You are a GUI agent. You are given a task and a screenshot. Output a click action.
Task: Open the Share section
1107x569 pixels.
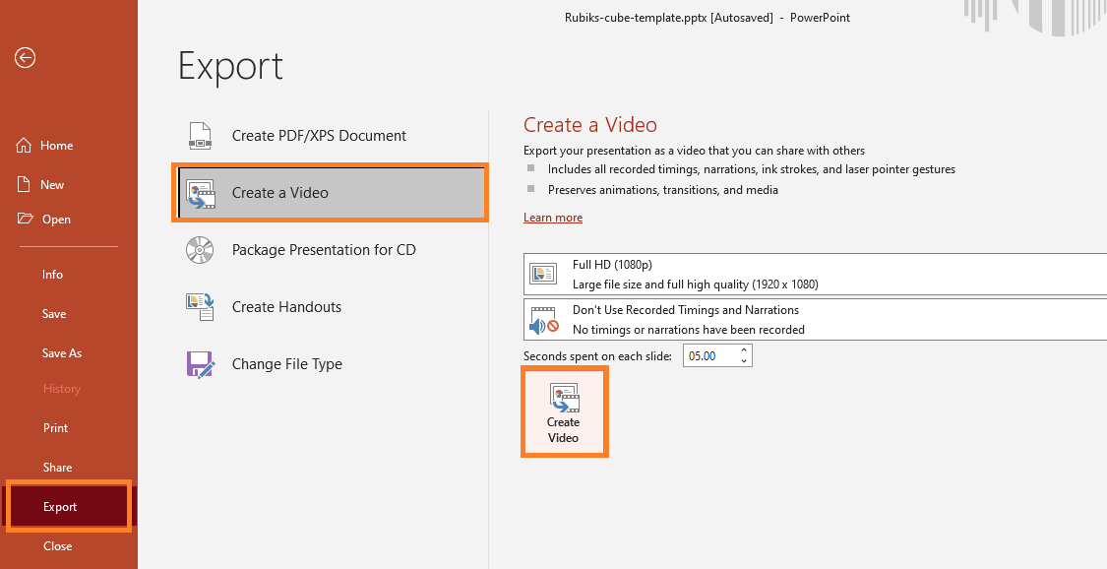(x=57, y=467)
